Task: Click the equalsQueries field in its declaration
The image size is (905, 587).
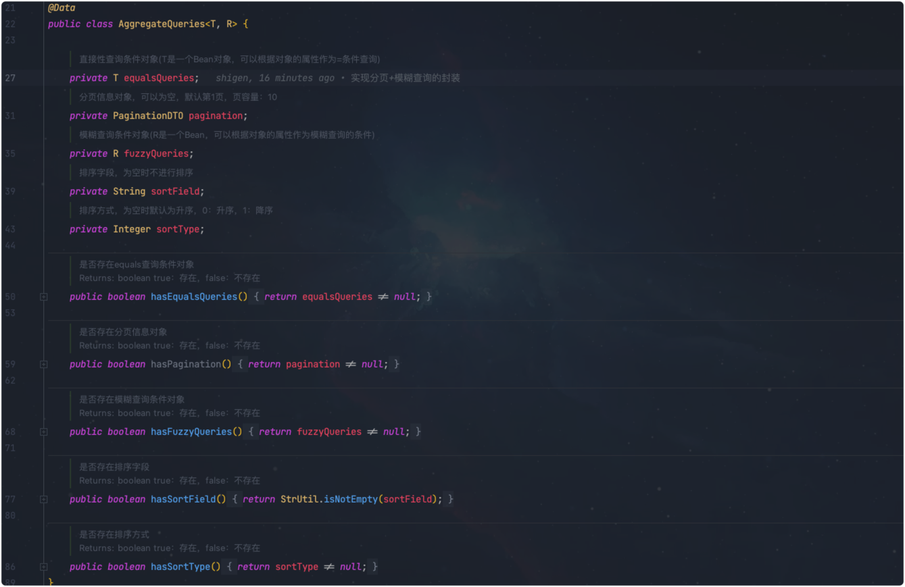Action: [159, 78]
